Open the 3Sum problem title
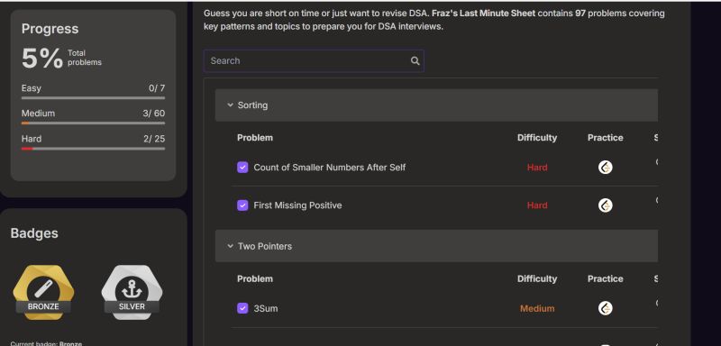 pyautogui.click(x=266, y=308)
